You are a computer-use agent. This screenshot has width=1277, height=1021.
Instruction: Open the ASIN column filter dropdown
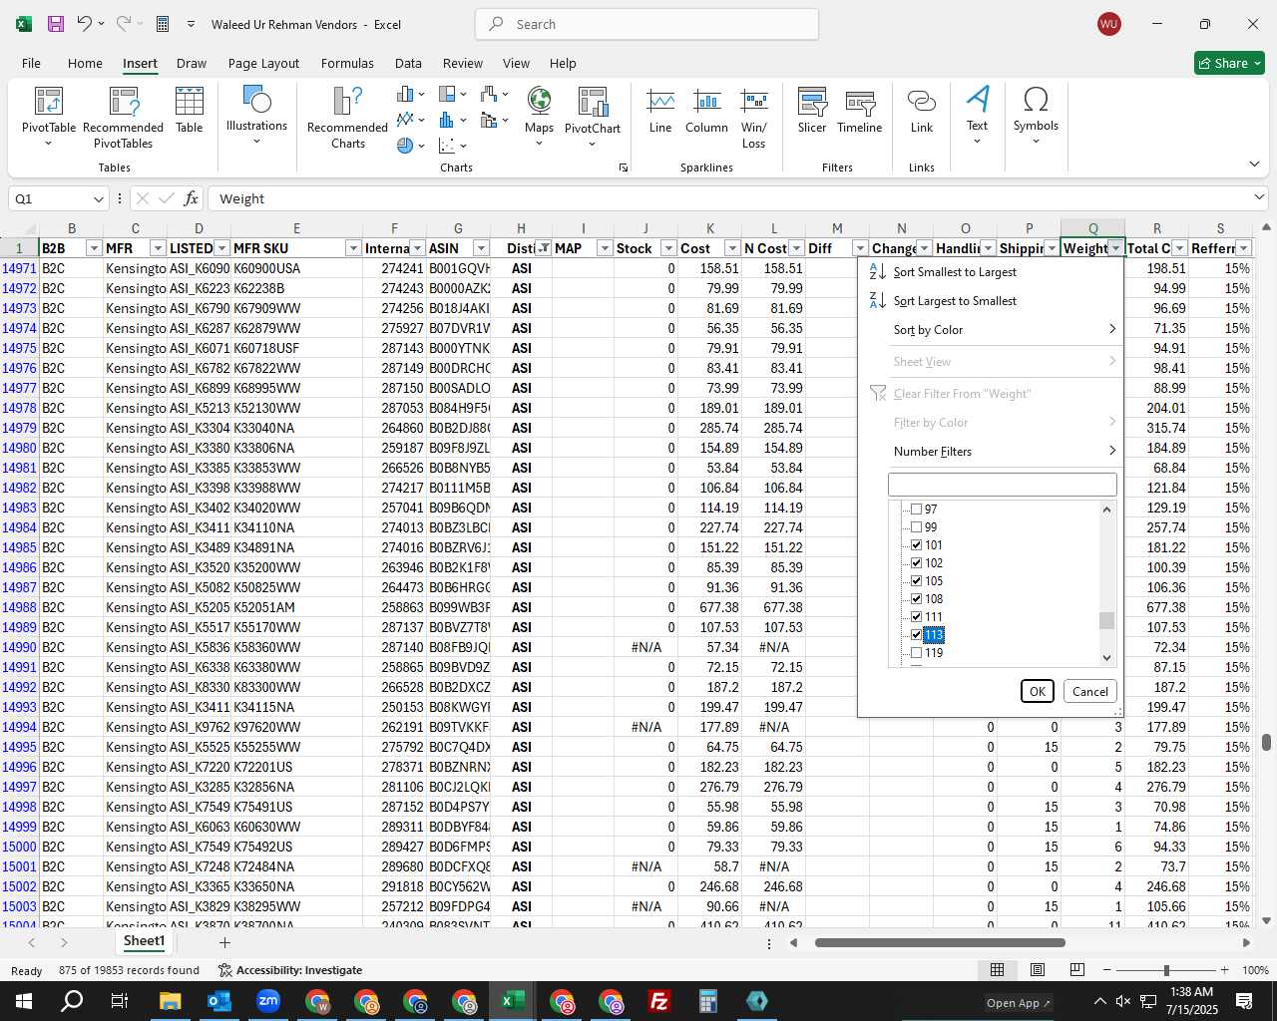coord(481,248)
